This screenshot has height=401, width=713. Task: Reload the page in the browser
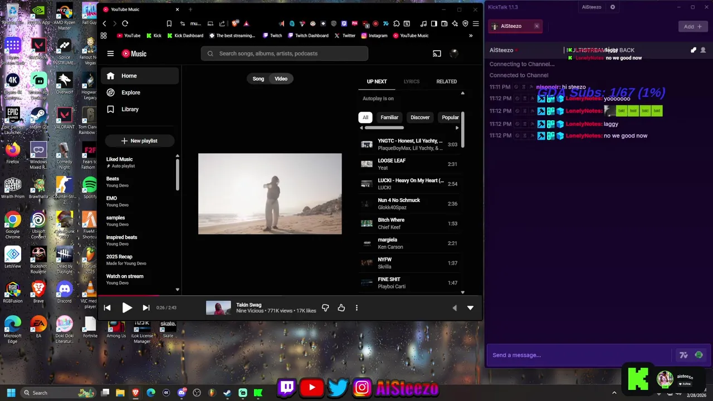[x=125, y=23]
